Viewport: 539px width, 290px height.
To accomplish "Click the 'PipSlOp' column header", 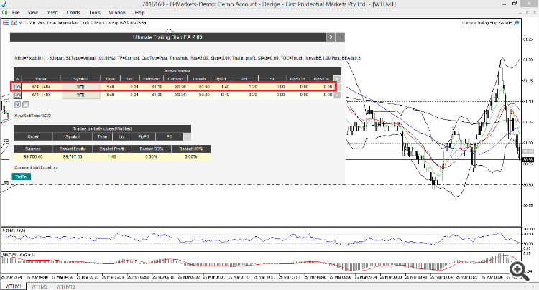I will (298, 79).
